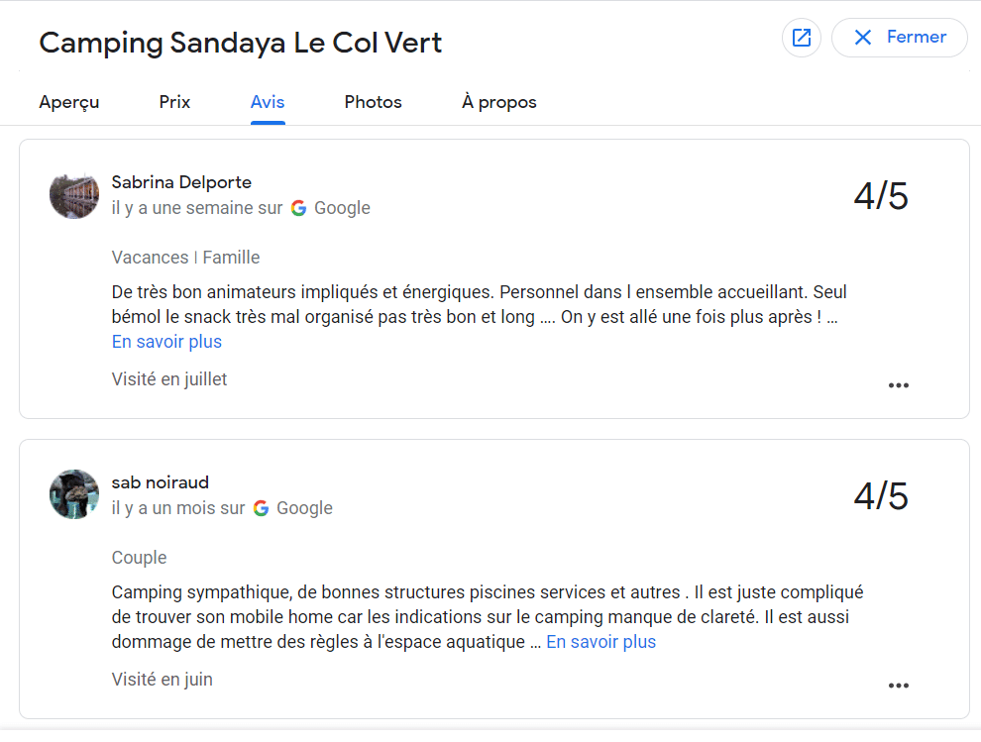The height and width of the screenshot is (742, 981).
Task: Click Google logo in Sabrina Delporte's review
Action: click(299, 208)
